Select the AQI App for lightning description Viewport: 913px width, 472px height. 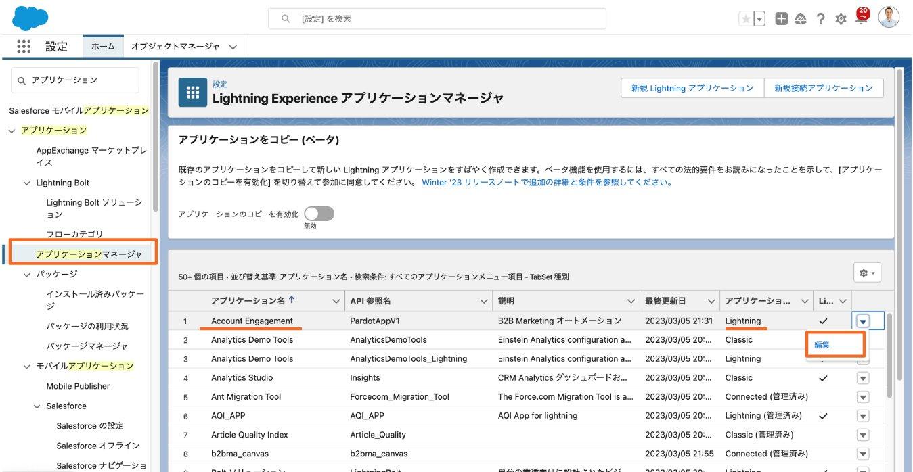click(x=537, y=416)
